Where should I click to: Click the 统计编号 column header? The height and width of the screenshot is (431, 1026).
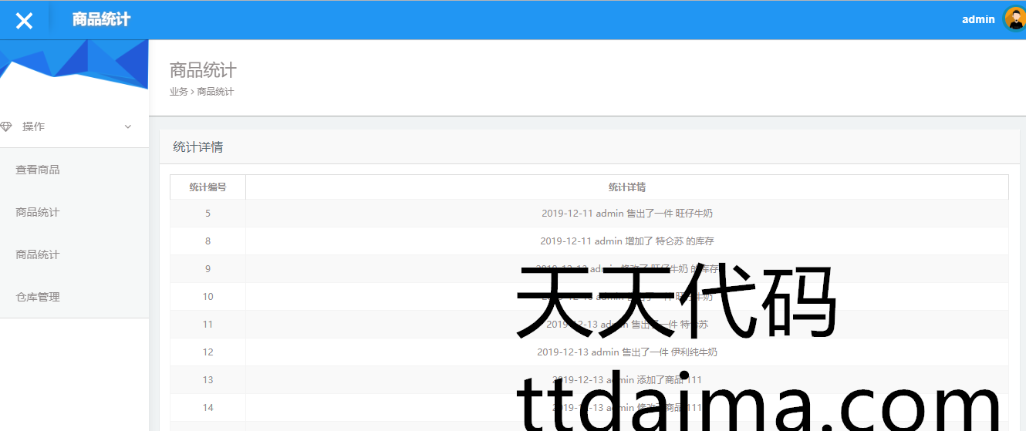(x=208, y=187)
